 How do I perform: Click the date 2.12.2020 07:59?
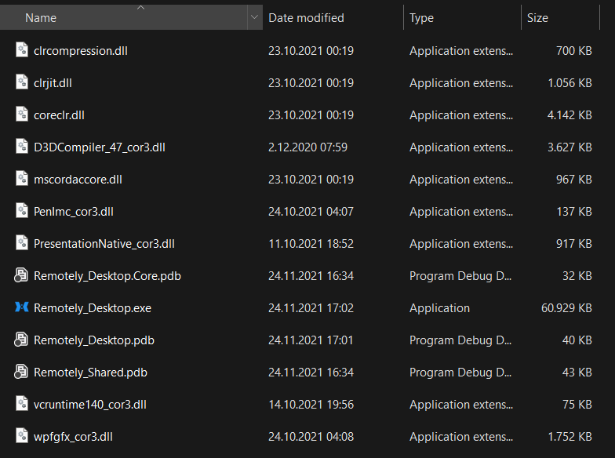click(x=307, y=147)
